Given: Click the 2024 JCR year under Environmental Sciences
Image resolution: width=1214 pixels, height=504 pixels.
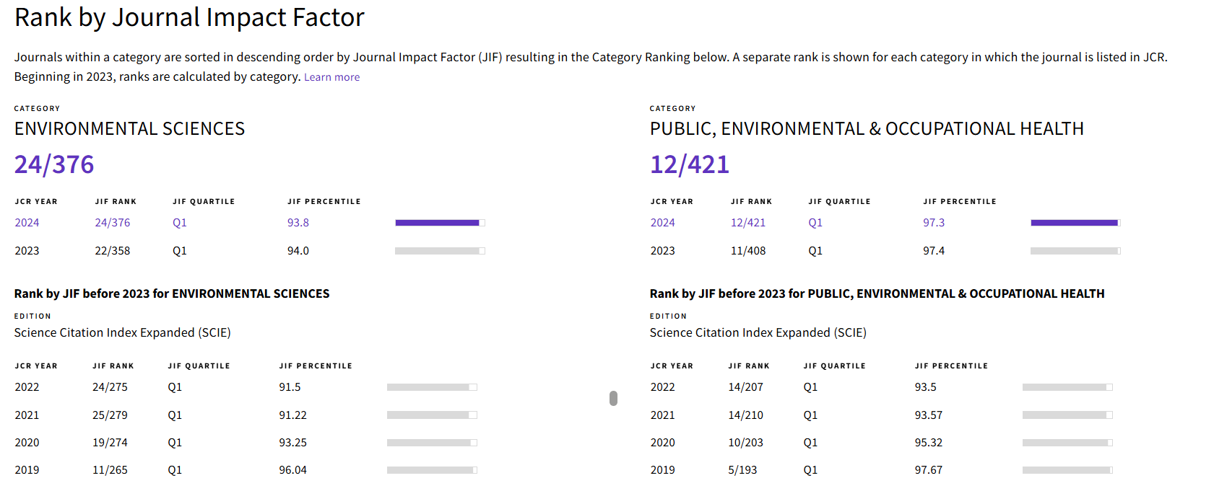Looking at the screenshot, I should (27, 223).
